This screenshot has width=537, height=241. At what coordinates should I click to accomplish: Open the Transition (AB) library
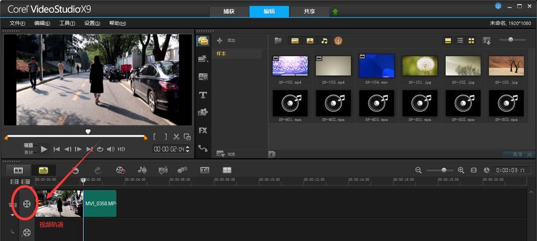[203, 77]
